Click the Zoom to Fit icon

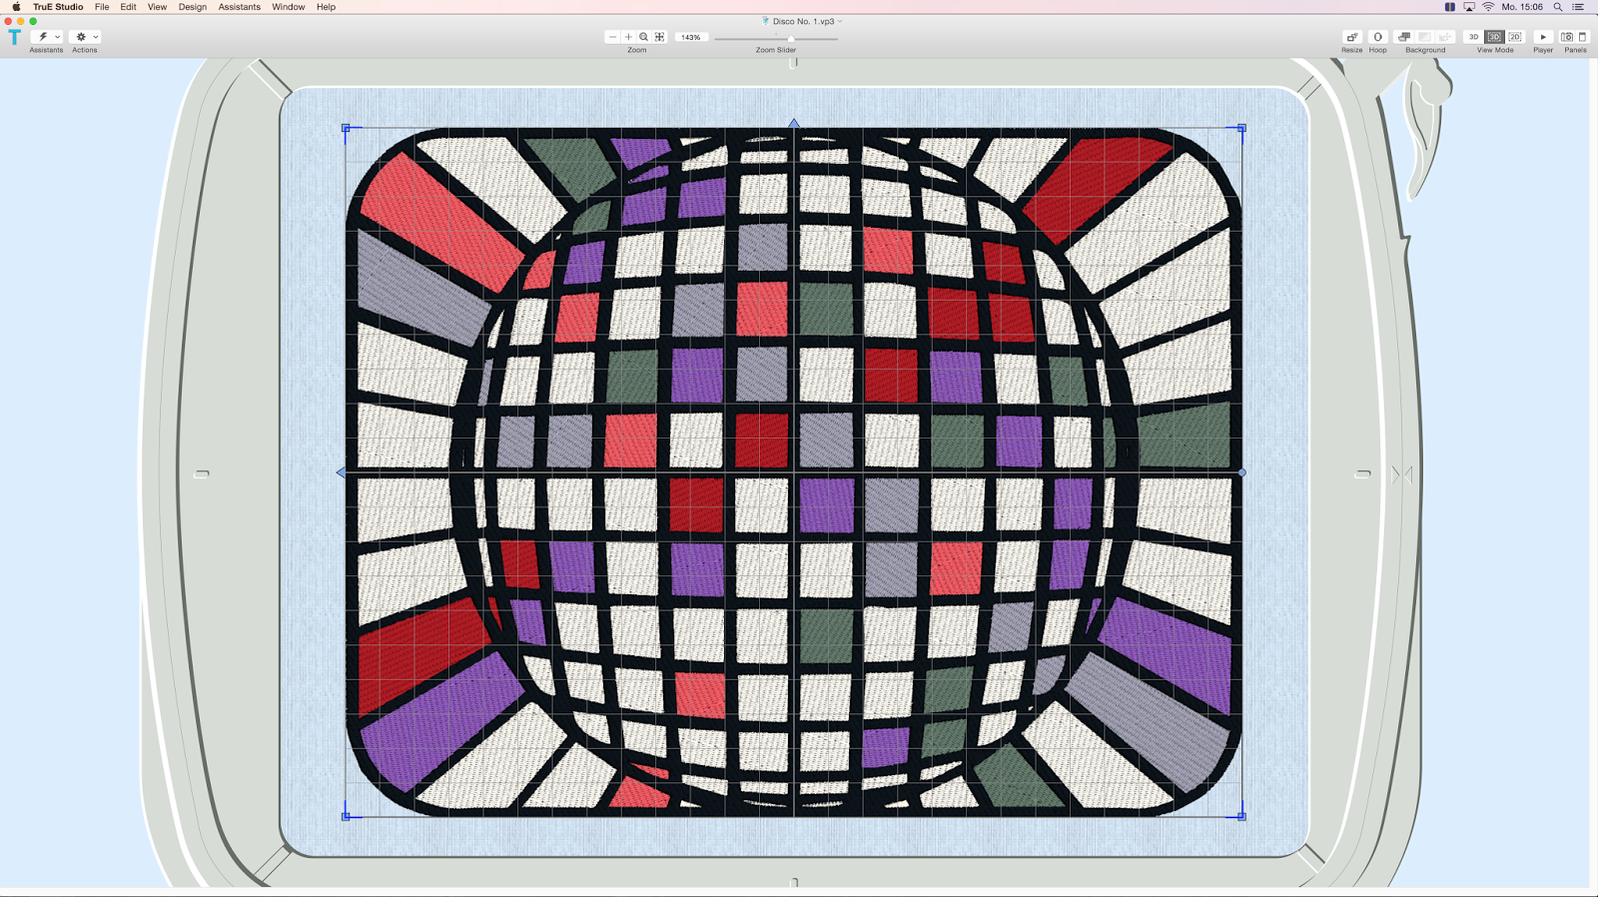point(660,37)
